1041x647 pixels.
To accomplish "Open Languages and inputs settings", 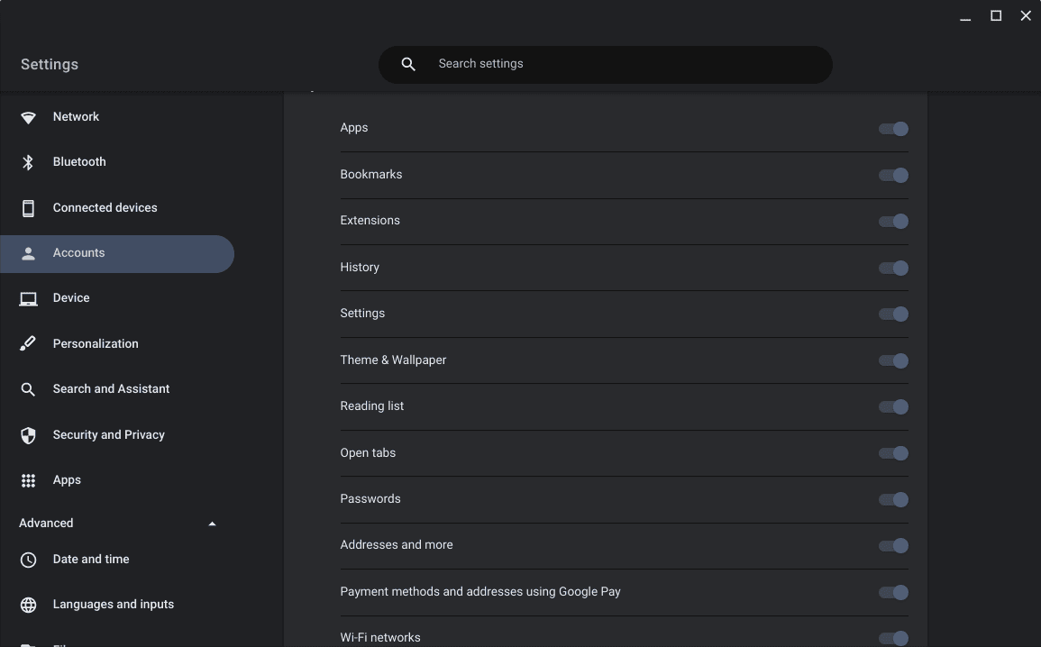I will (117, 605).
